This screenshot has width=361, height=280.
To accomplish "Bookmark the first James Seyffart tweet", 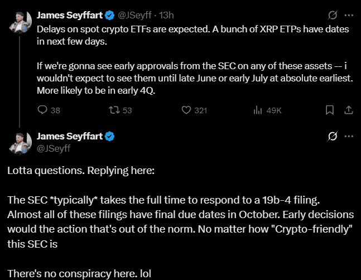I will 330,110.
